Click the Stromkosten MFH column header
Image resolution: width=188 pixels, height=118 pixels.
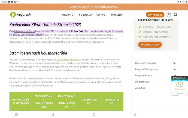112,102
